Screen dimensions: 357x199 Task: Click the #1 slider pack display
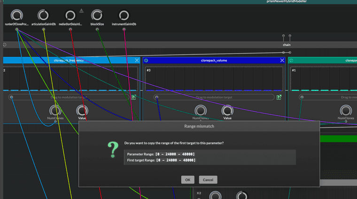pyautogui.click(x=324, y=79)
